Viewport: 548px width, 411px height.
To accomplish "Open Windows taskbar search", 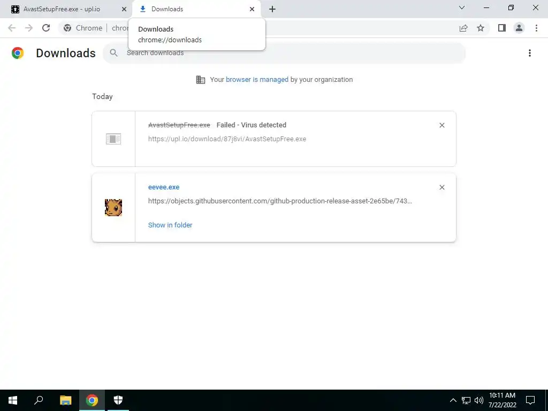I will (x=39, y=400).
